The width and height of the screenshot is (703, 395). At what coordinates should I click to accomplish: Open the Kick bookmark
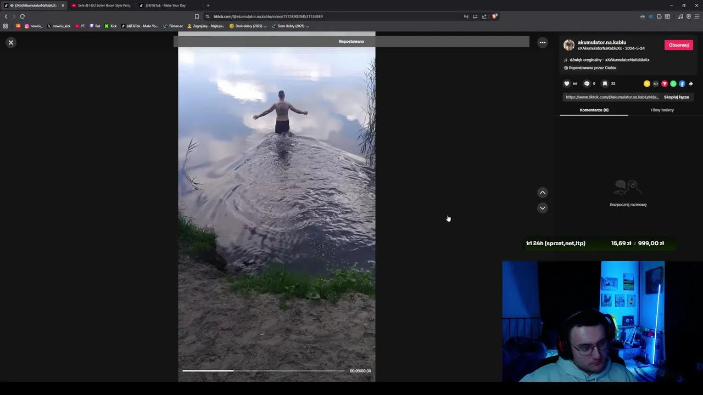click(x=111, y=26)
